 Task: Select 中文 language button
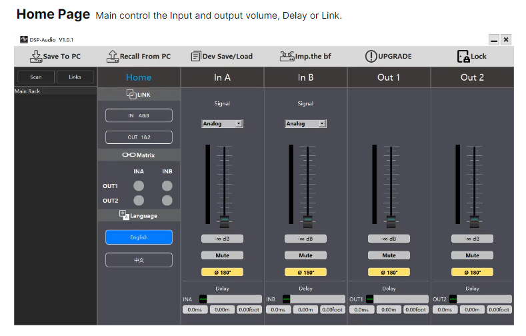139,260
